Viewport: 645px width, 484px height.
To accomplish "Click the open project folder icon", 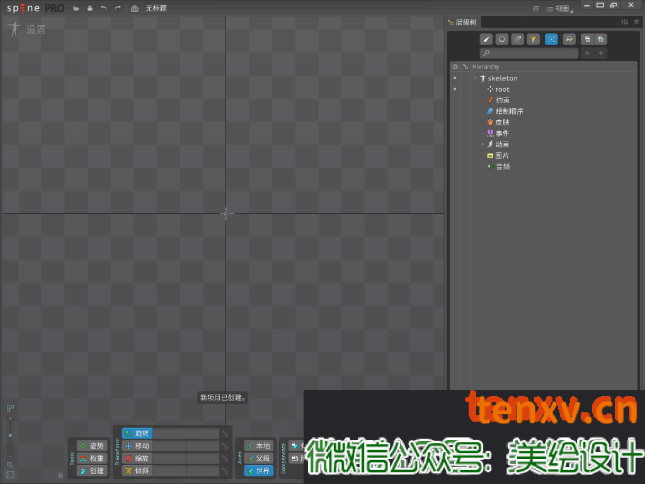I will (76, 8).
